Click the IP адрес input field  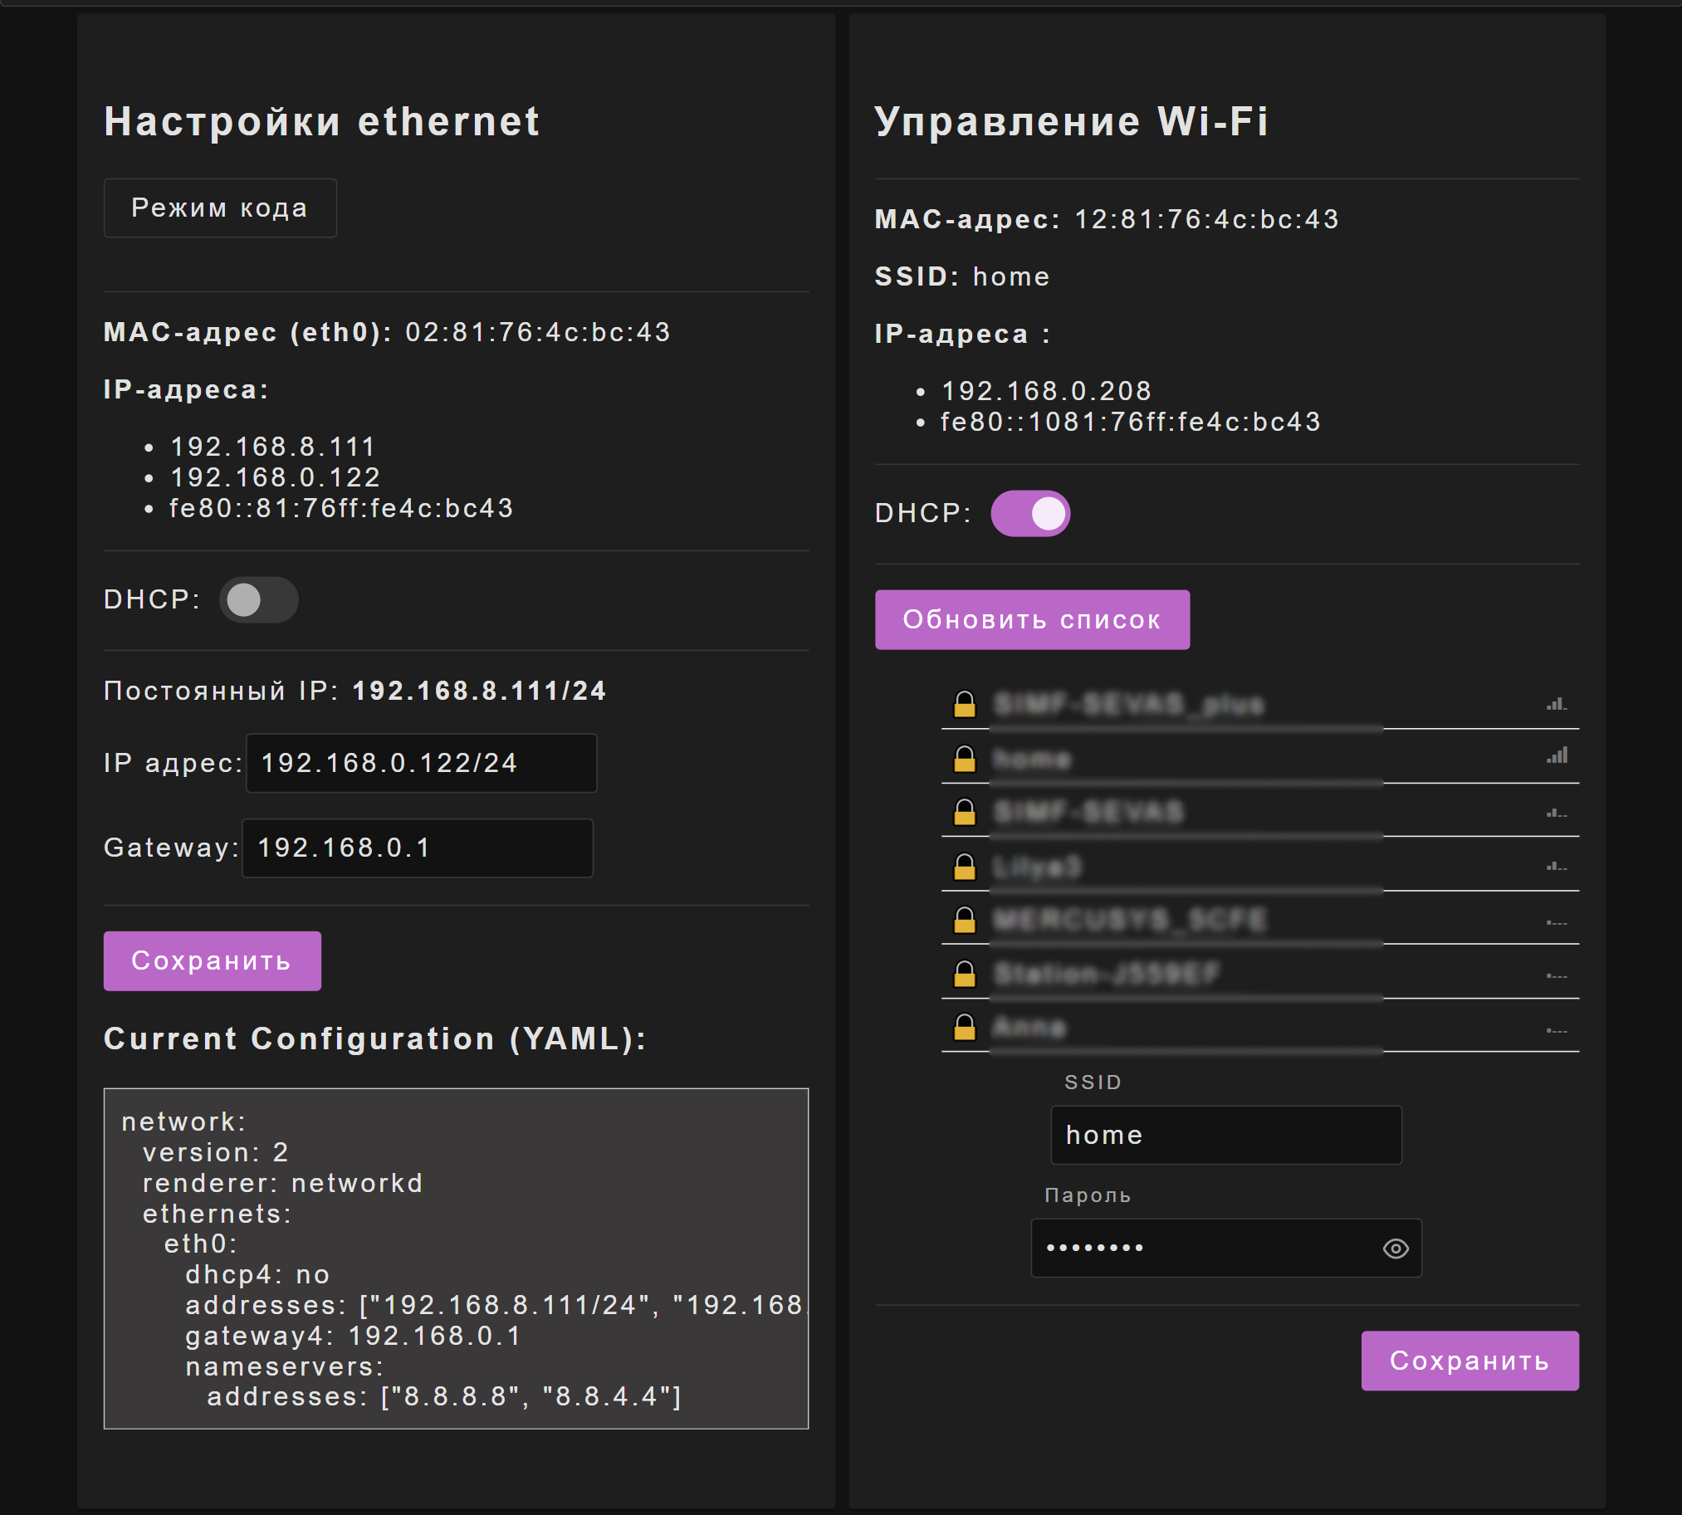pos(421,763)
